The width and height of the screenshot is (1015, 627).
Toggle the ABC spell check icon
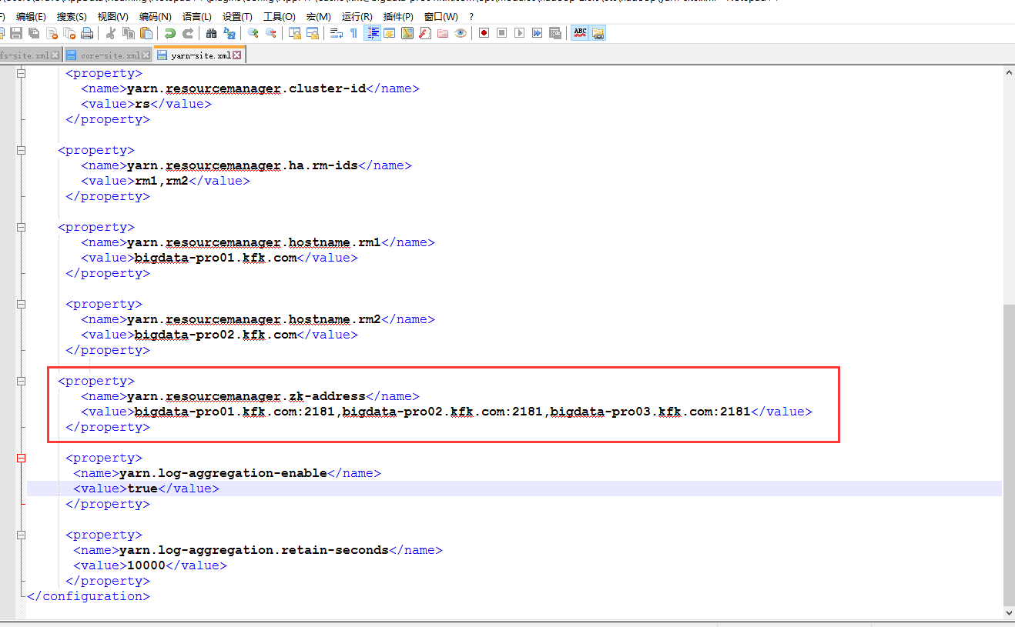click(580, 33)
